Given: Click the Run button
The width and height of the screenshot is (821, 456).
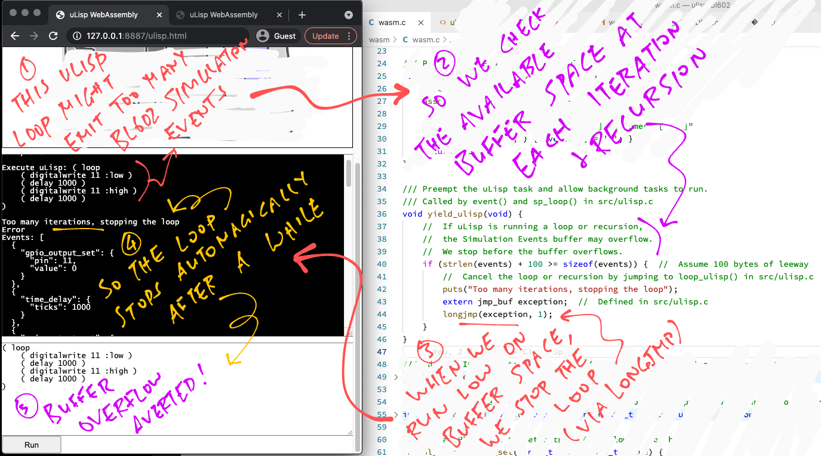Looking at the screenshot, I should (32, 445).
